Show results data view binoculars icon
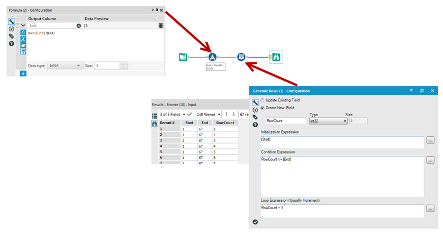Image resolution: width=443 pixels, height=235 pixels. point(155,123)
